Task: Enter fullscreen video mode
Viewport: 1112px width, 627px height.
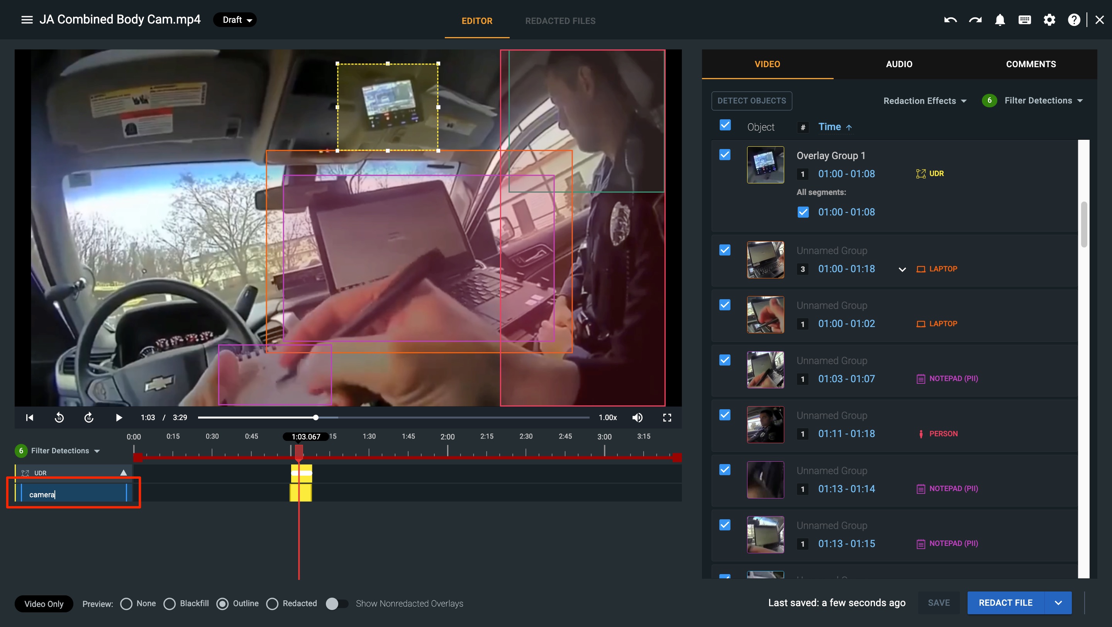Action: click(x=667, y=417)
